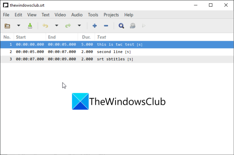Image resolution: width=234 pixels, height=155 pixels.
Task: Close the thewindowsclub.srt window
Action: click(x=226, y=5)
